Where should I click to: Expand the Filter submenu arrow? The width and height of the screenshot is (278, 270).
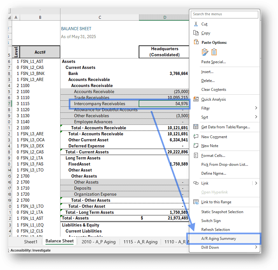click(256, 108)
